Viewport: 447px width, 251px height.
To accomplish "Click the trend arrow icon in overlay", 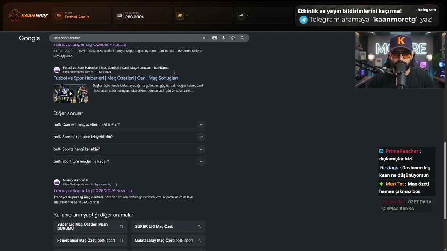I will pyautogui.click(x=241, y=16).
